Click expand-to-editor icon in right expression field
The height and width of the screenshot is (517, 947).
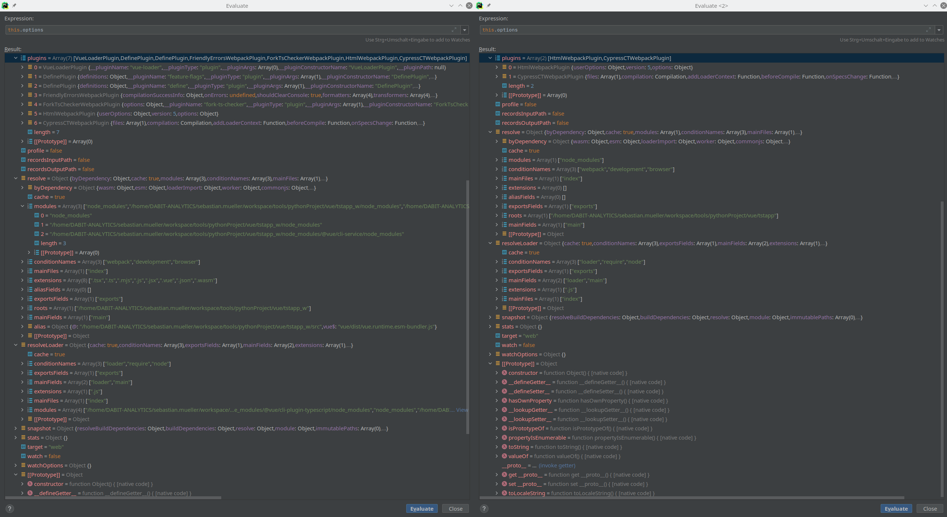click(928, 30)
